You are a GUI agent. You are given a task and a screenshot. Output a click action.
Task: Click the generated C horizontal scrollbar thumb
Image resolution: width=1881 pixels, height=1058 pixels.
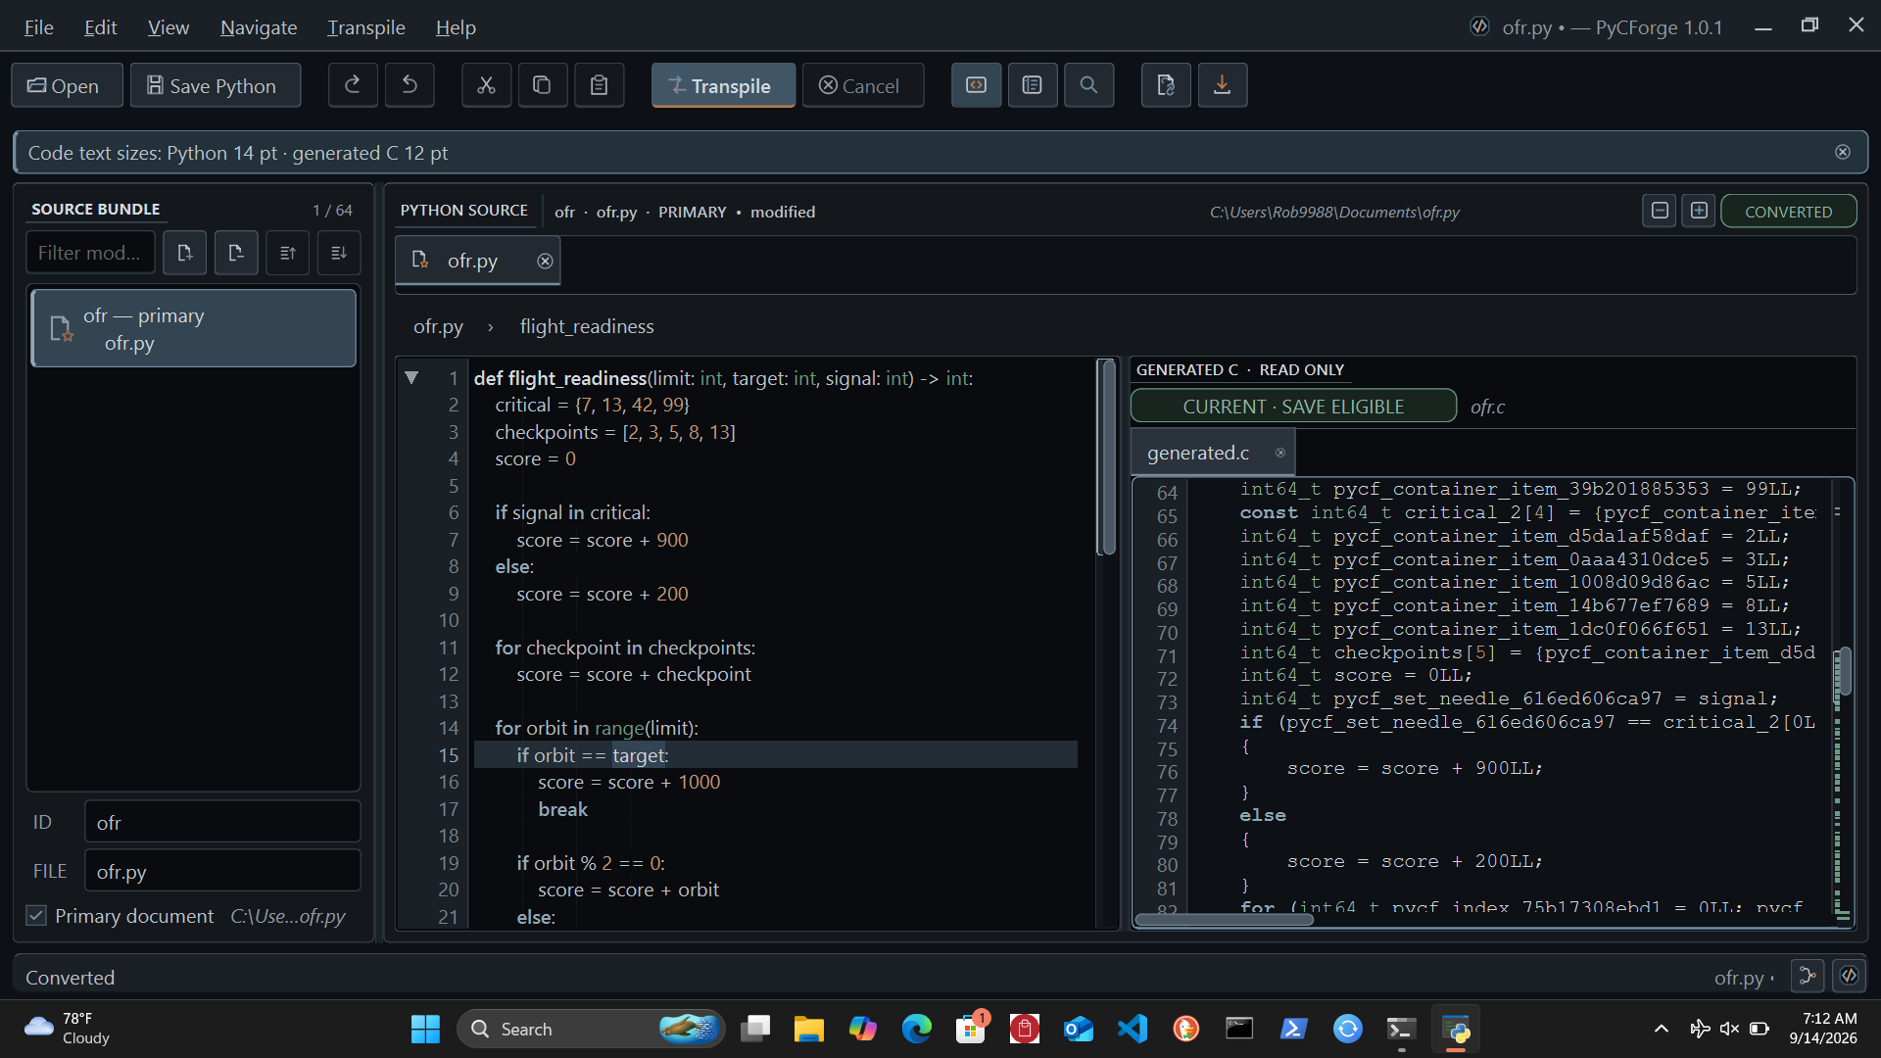1224,919
